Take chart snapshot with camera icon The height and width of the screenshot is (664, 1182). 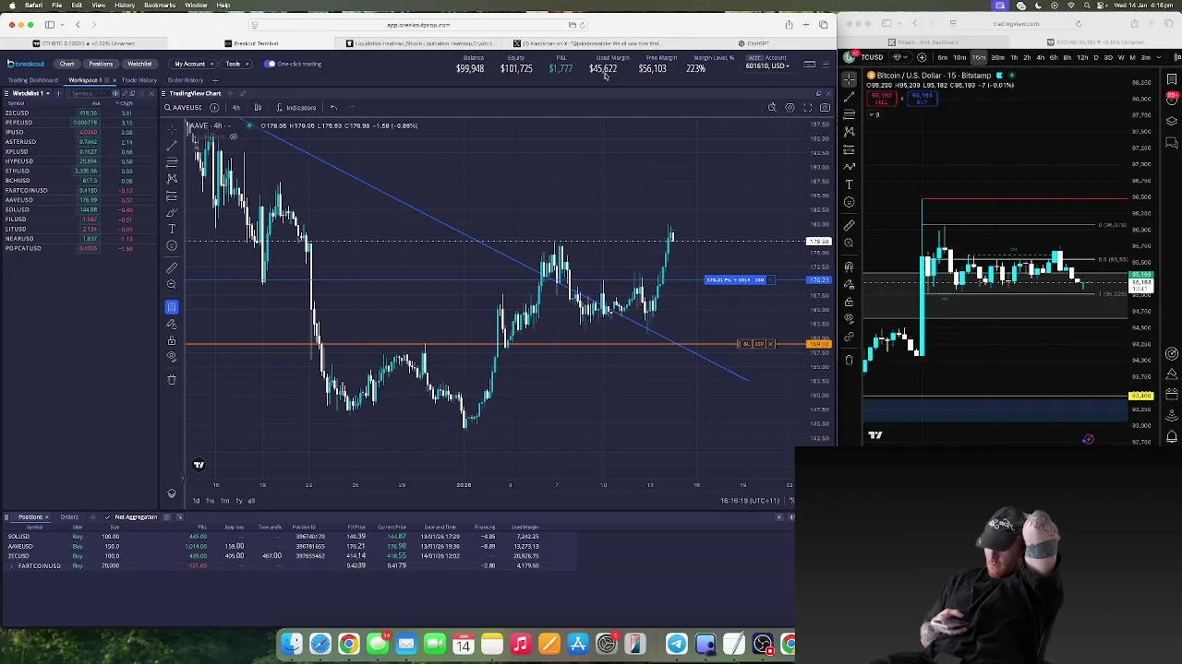click(825, 108)
